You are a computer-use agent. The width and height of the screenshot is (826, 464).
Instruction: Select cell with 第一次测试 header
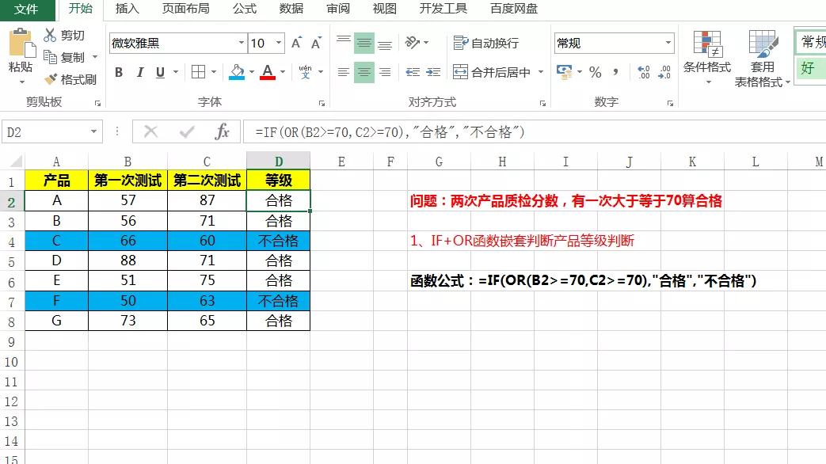coord(128,181)
